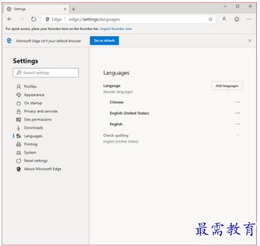Open About Microsoft Edge page
This screenshot has height=246, width=260.
point(43,169)
